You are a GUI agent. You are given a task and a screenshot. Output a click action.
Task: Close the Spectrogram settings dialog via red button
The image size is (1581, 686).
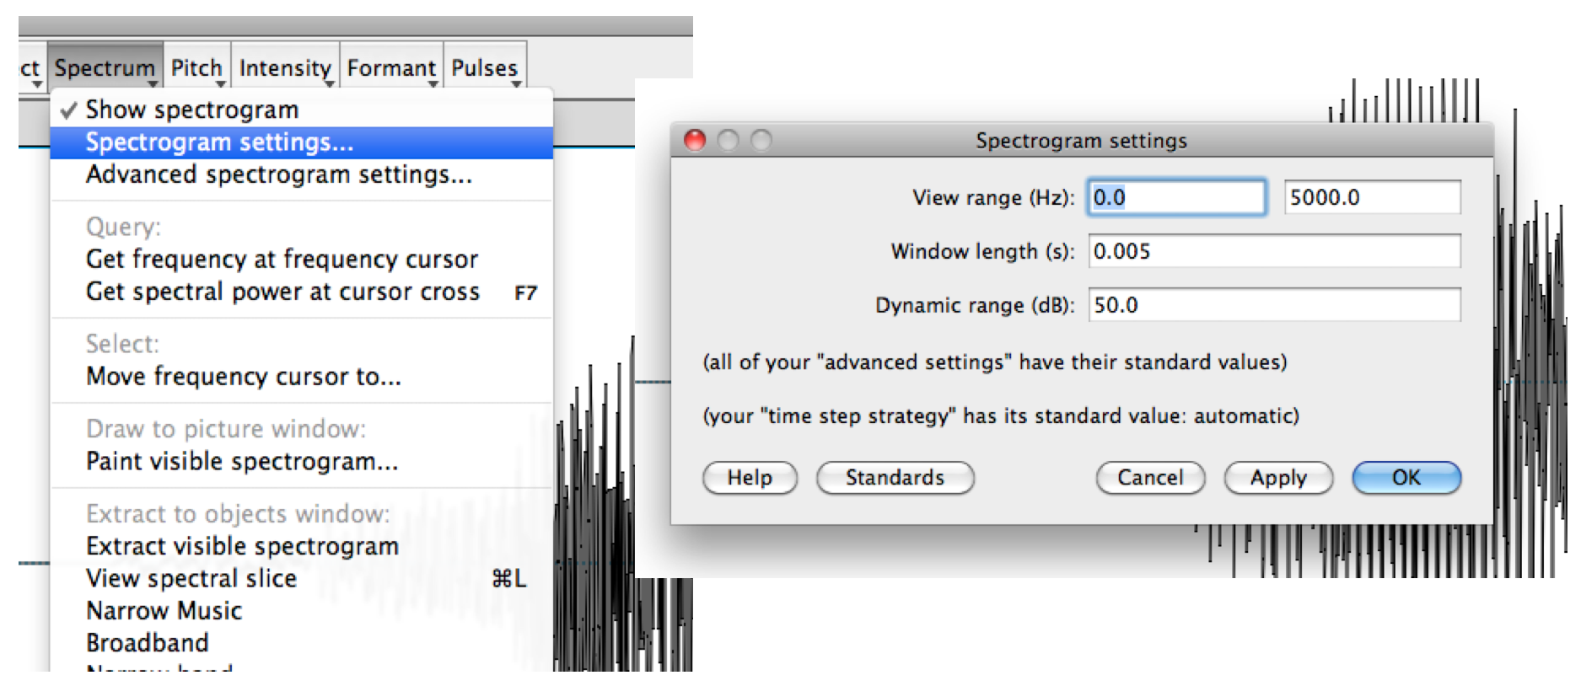[x=695, y=140]
